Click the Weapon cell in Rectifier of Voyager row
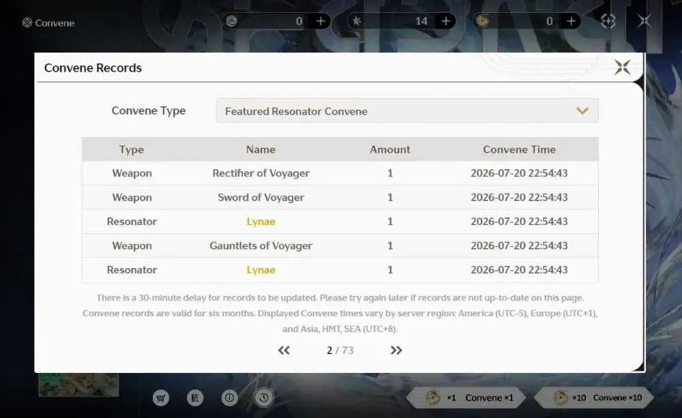Screen dimensions: 682x418 132,173
